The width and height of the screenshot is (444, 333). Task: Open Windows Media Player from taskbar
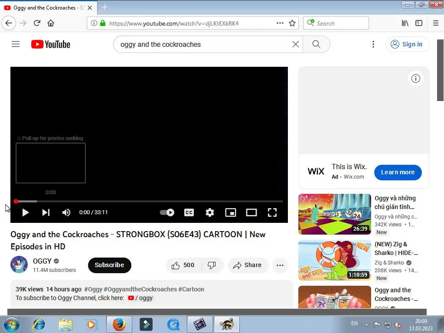(91, 324)
